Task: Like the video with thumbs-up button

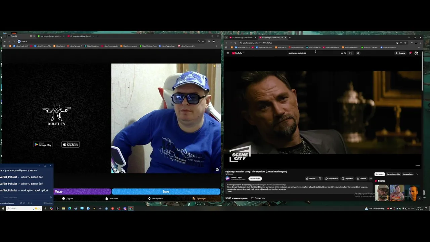Action: [311, 178]
